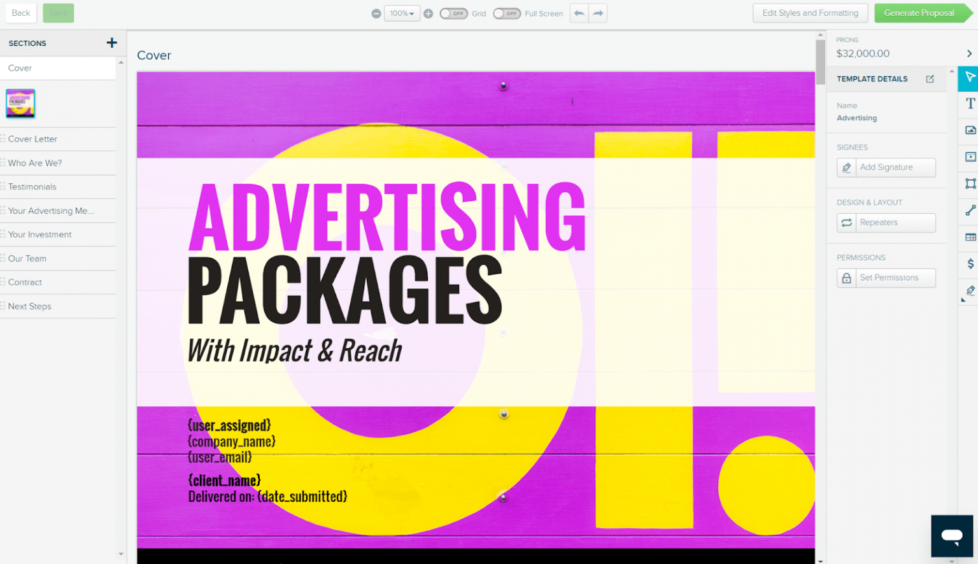
Task: Open the Cover Letter section
Action: click(x=32, y=139)
